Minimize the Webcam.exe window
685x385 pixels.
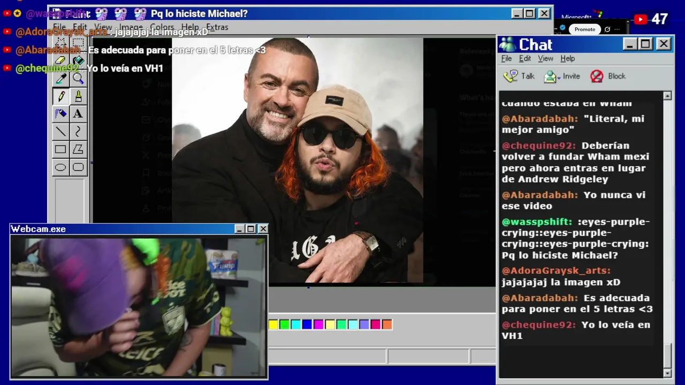point(240,229)
